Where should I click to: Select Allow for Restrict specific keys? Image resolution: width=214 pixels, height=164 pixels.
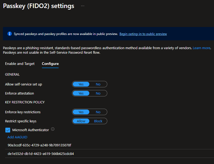click(81, 121)
